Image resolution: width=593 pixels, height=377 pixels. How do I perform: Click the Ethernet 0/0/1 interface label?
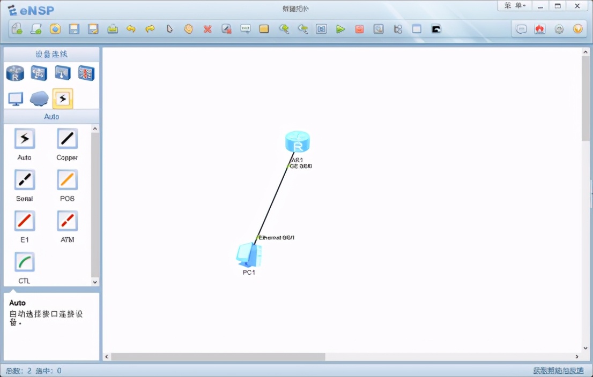(x=277, y=237)
